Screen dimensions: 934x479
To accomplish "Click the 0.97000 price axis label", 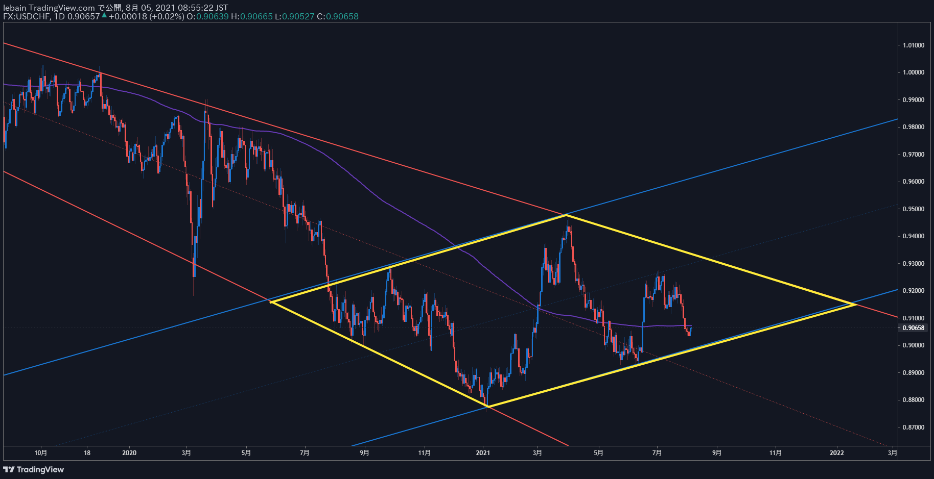I will point(914,155).
